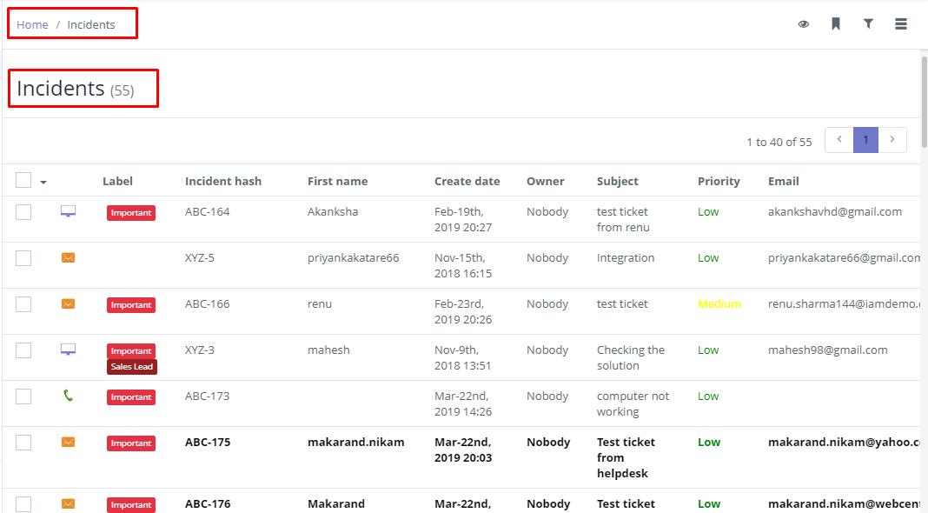Select page 1 in pagination
The image size is (928, 513).
[x=865, y=139]
